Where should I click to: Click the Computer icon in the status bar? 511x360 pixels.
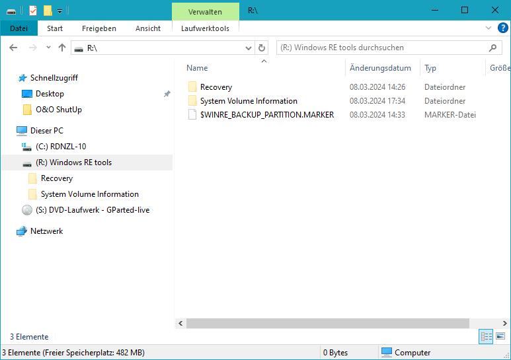[x=387, y=352]
